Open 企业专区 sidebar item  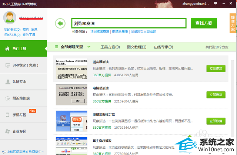pyautogui.click(x=23, y=131)
